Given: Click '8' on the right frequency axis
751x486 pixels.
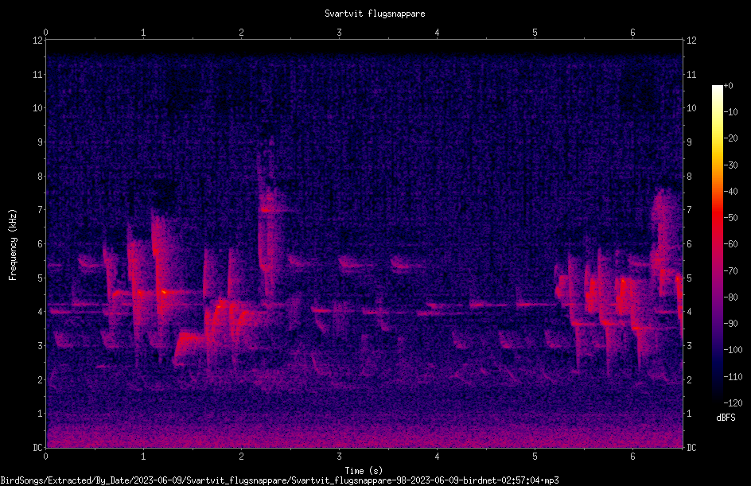Looking at the screenshot, I should 689,177.
